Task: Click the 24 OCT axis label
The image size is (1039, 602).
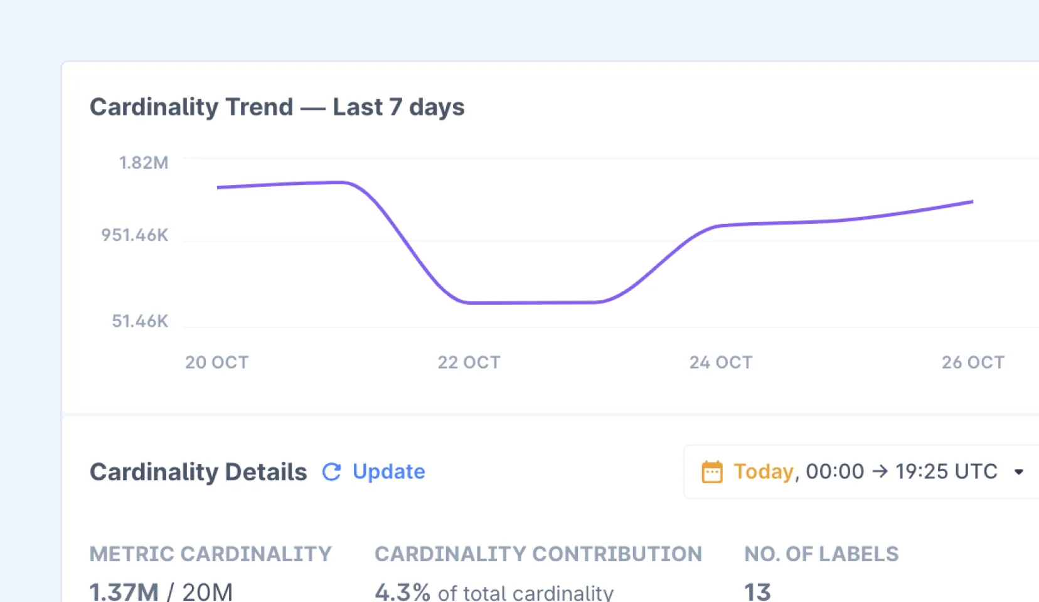Action: tap(721, 362)
